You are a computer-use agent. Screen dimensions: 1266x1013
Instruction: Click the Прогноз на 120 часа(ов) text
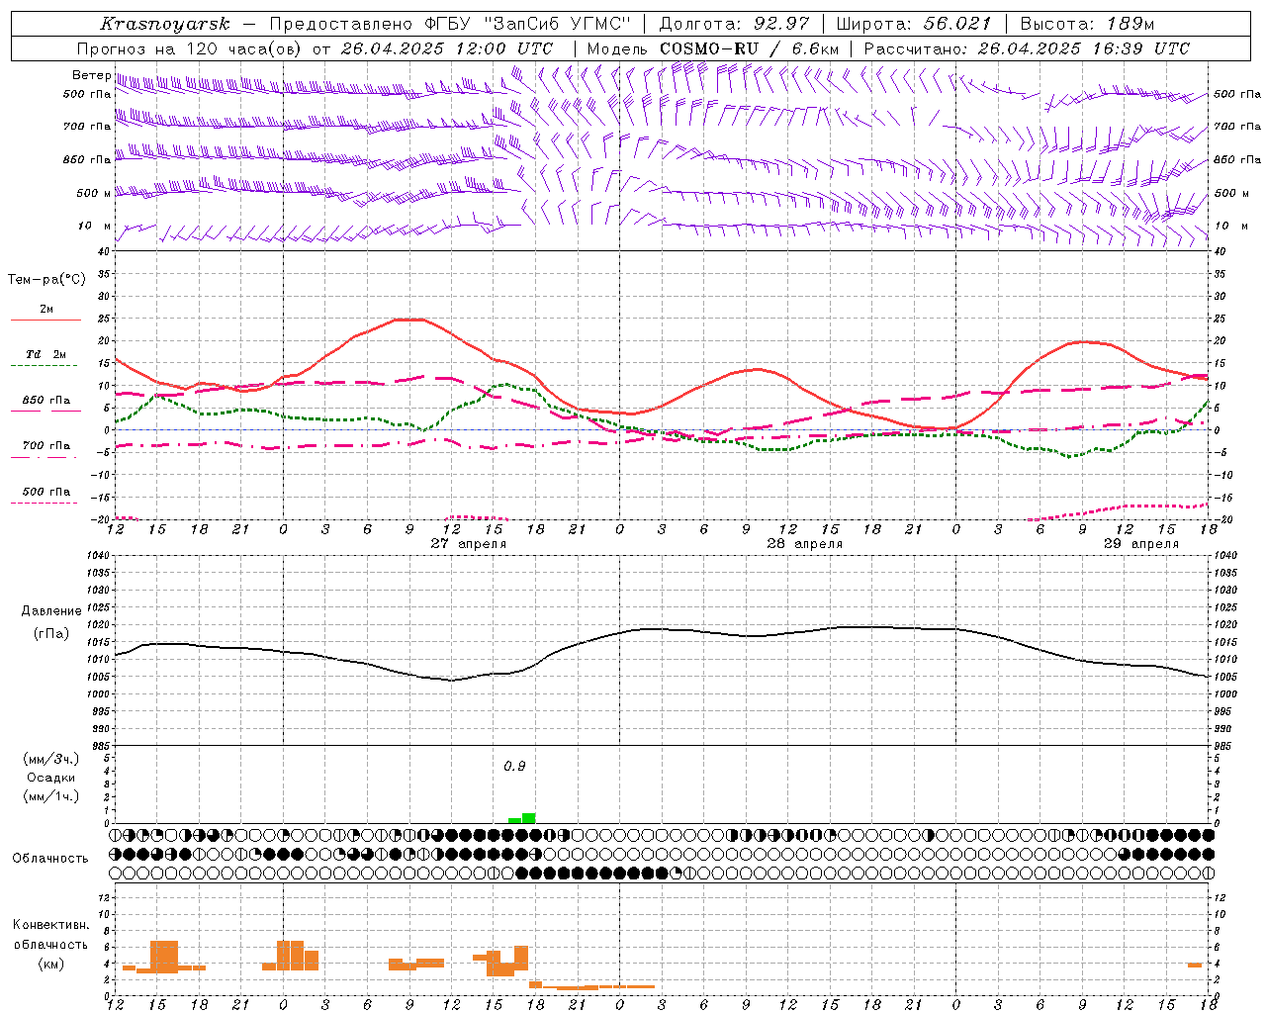[191, 48]
